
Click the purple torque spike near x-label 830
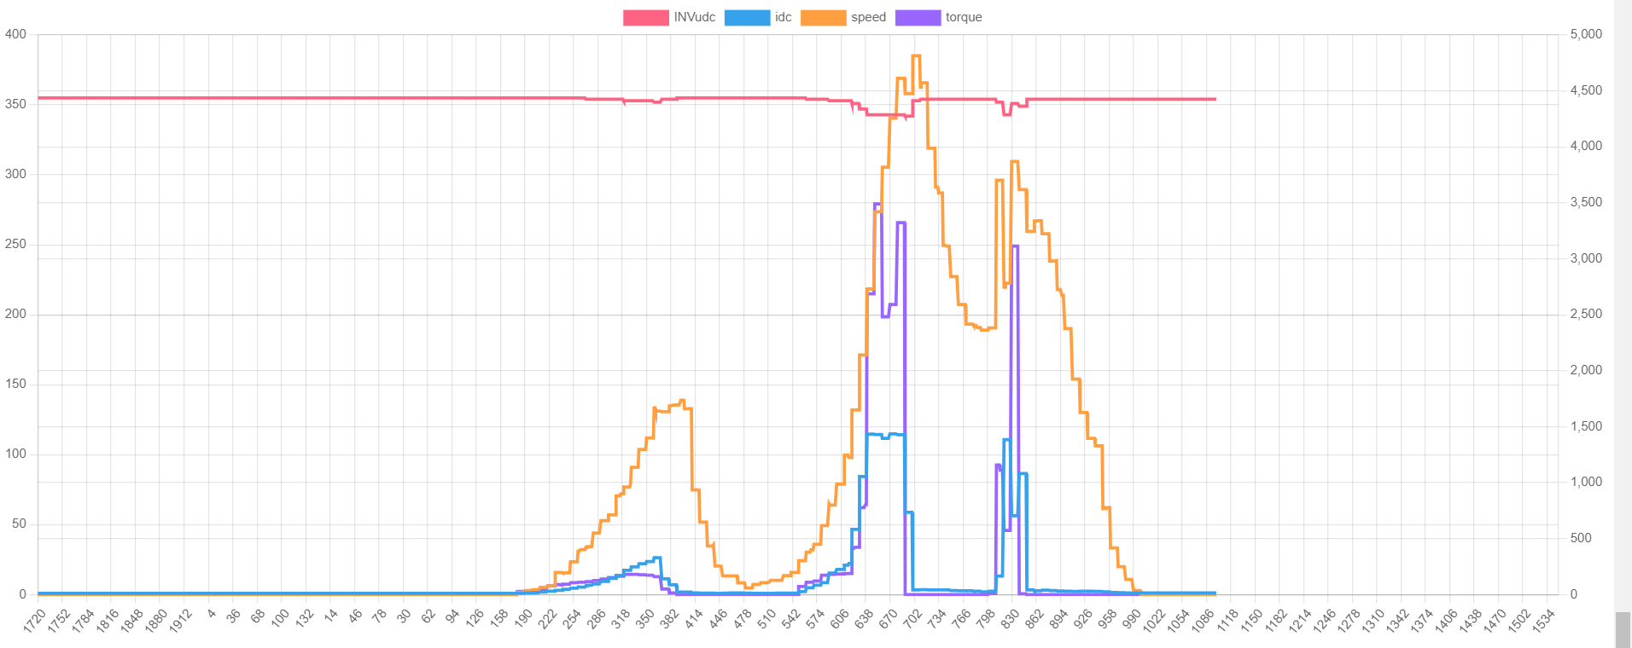click(1015, 246)
